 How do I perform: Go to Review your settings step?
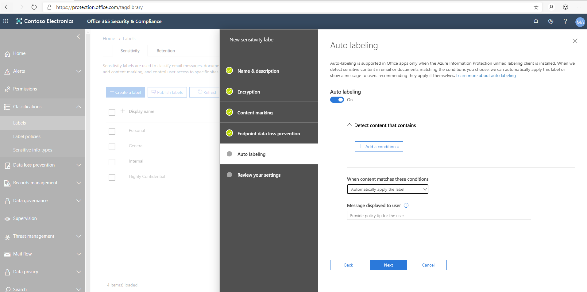tap(259, 175)
